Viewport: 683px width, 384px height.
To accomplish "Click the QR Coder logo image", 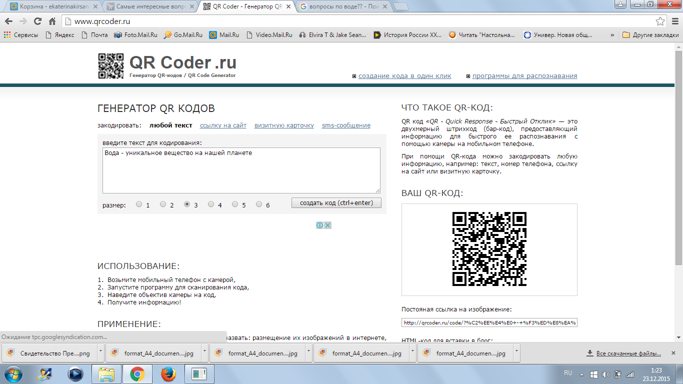I will [x=111, y=66].
